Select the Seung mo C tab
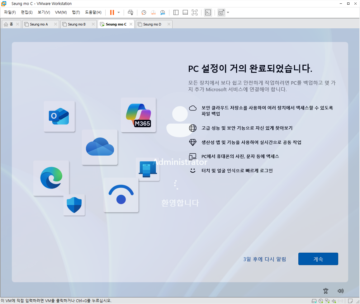 [x=116, y=24]
